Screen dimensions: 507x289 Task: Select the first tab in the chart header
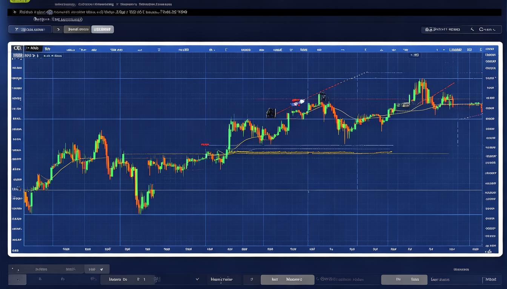coord(33,49)
